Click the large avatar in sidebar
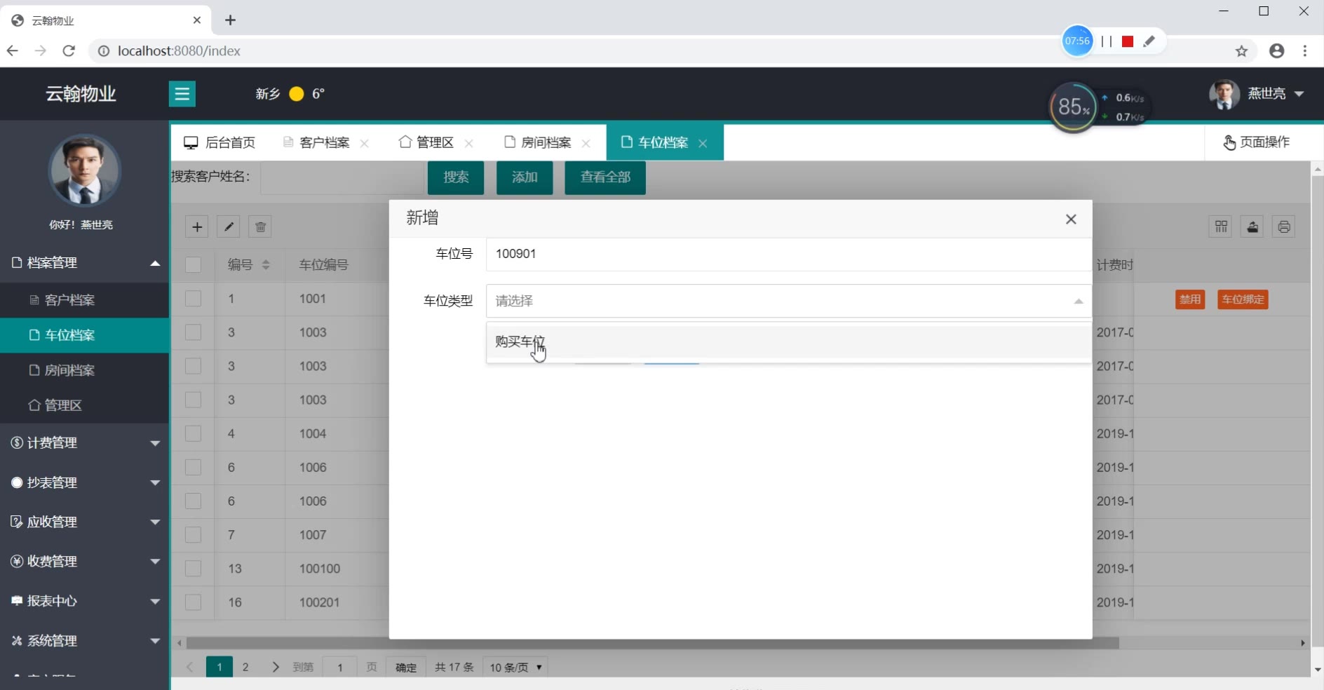This screenshot has height=690, width=1324. [x=84, y=170]
